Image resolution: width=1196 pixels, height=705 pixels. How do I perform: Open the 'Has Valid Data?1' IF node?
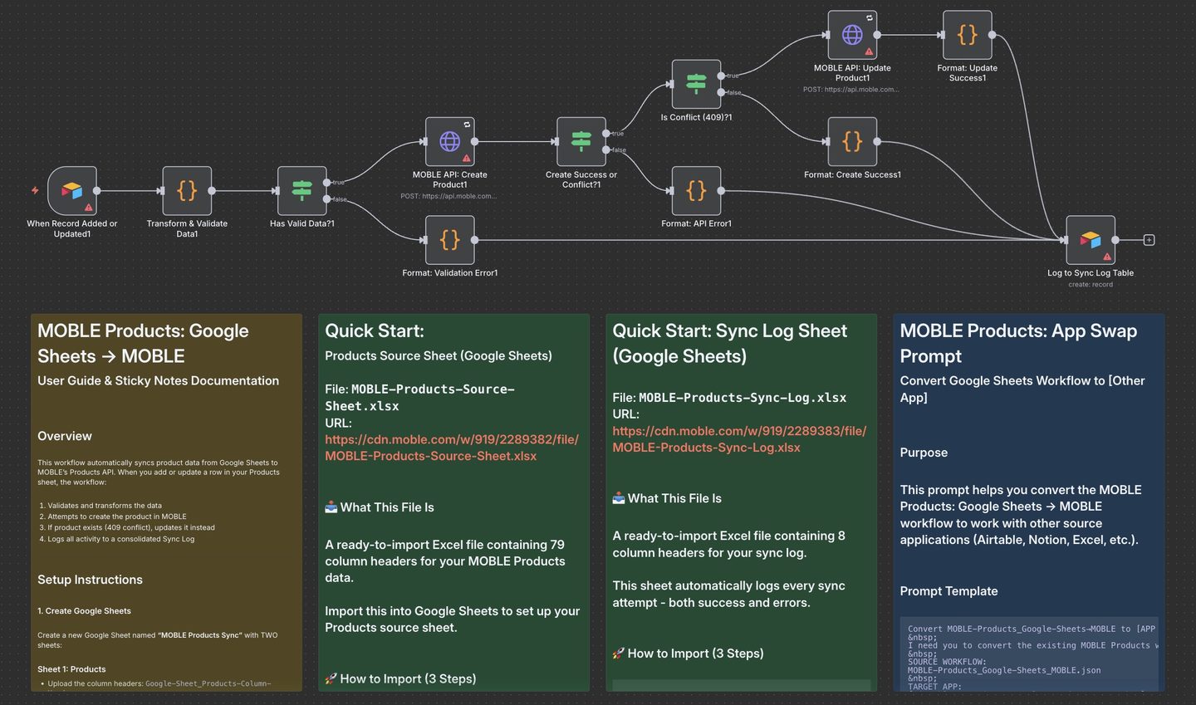(301, 191)
